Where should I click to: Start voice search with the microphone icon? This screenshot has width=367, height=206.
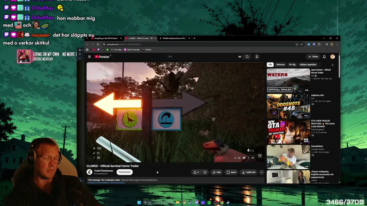point(257,57)
